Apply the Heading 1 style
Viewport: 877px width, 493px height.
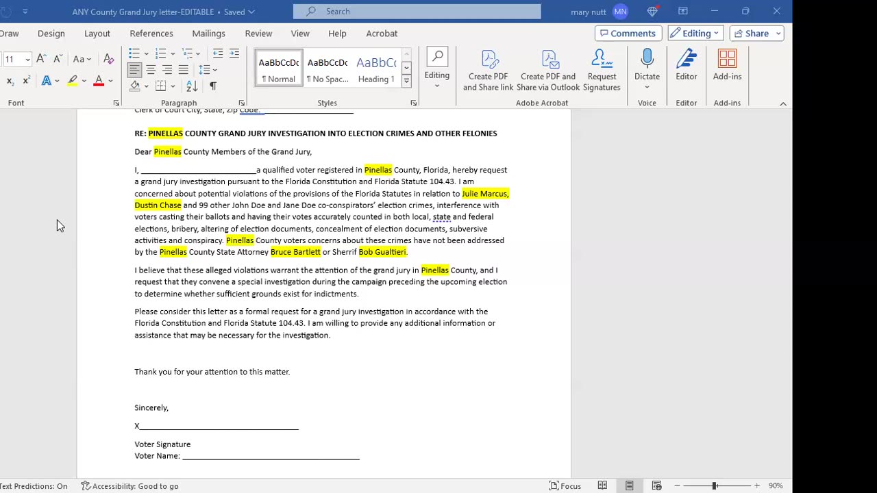[x=376, y=69]
